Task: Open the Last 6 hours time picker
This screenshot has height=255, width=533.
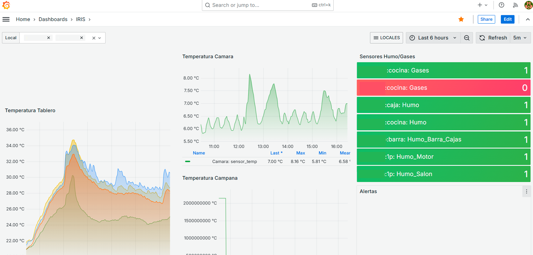Action: [433, 38]
